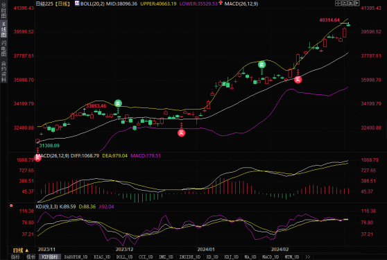The width and height of the screenshot is (387, 260).
Task: Click the DIFF:1068.79 value
Action: pos(85,156)
